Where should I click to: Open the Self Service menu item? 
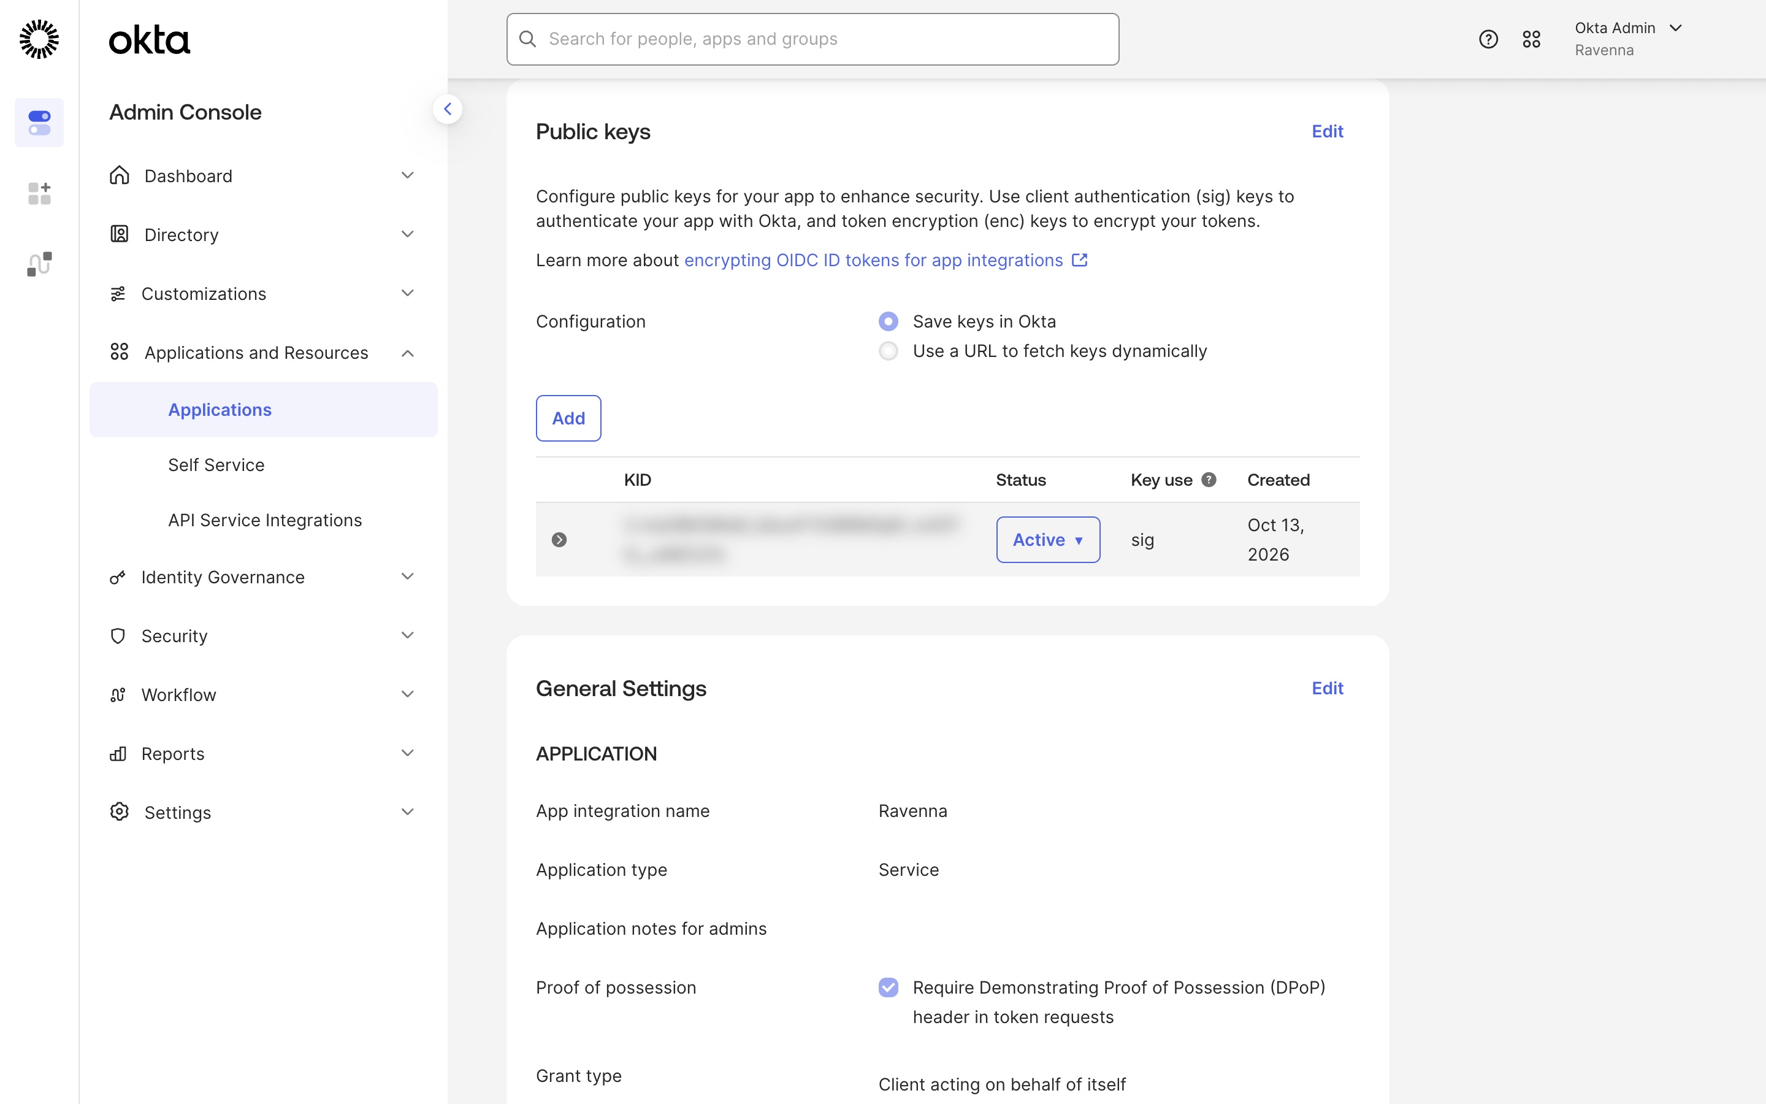[x=216, y=465]
